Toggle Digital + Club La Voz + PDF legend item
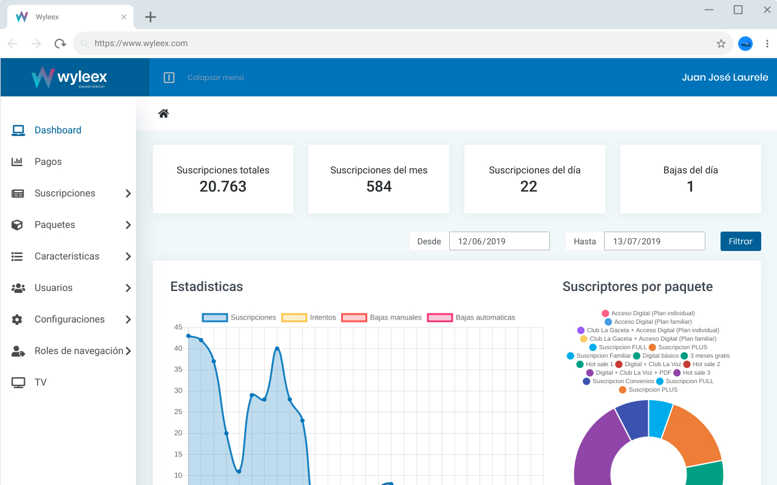 tap(628, 373)
